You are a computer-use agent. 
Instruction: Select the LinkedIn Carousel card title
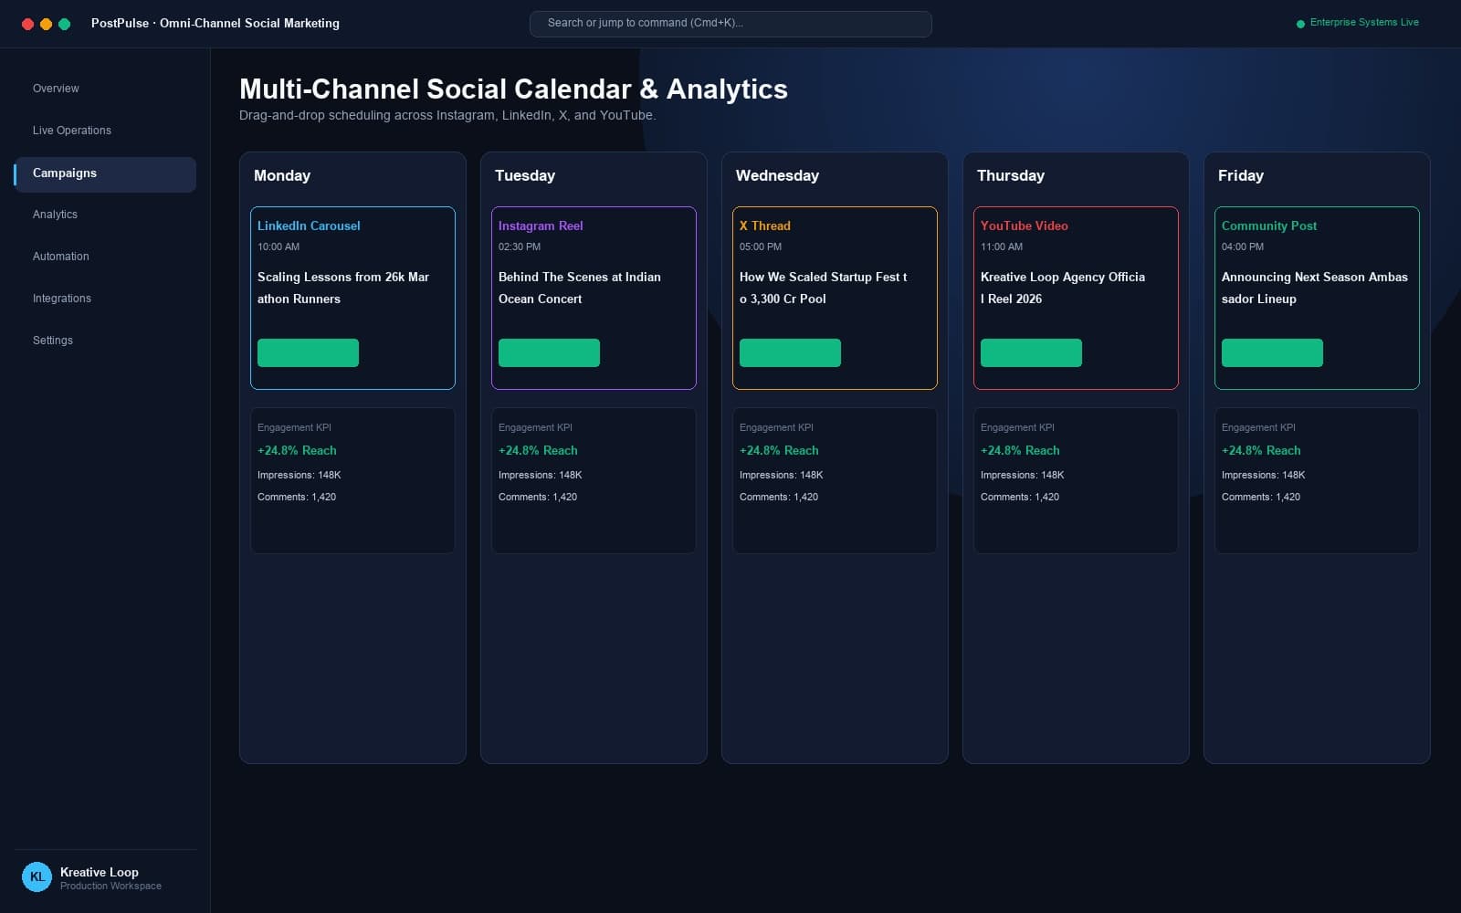click(x=309, y=226)
